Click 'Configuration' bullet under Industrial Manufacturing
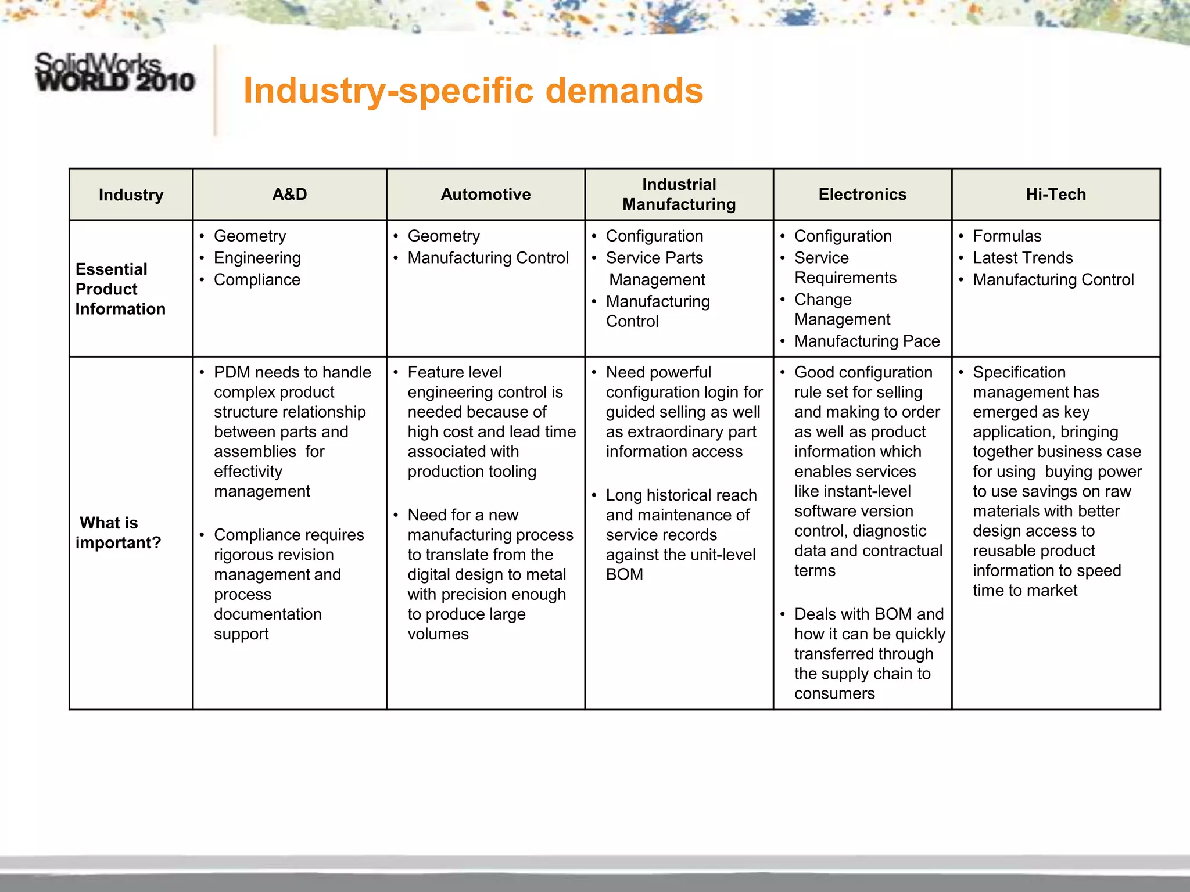The width and height of the screenshot is (1190, 892). 654,236
